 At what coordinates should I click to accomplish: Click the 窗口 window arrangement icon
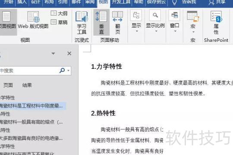click(x=174, y=15)
